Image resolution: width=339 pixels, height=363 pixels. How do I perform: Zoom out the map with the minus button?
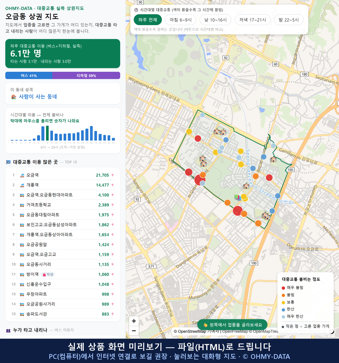point(134,331)
